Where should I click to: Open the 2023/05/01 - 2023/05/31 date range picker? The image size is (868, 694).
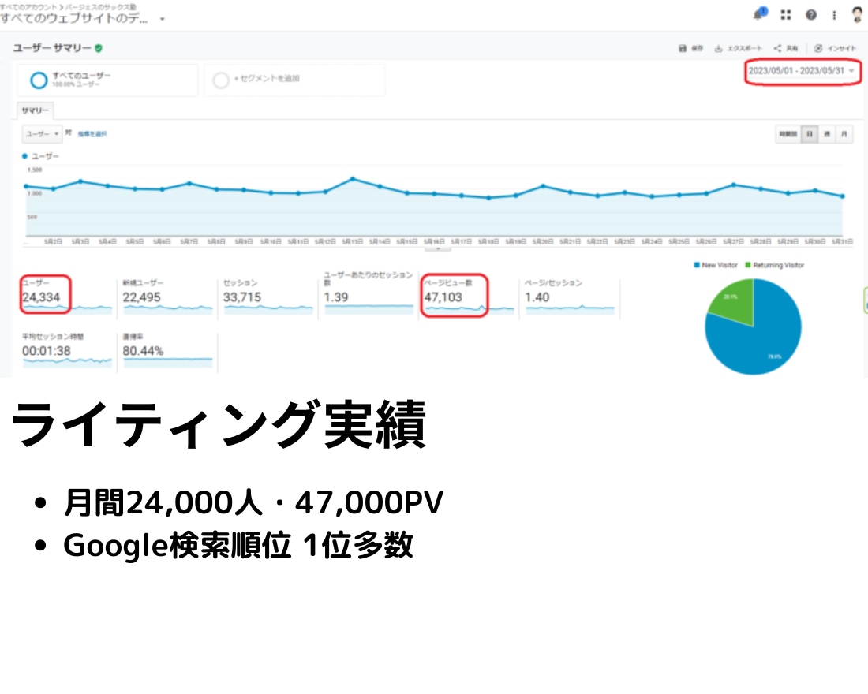[x=803, y=71]
